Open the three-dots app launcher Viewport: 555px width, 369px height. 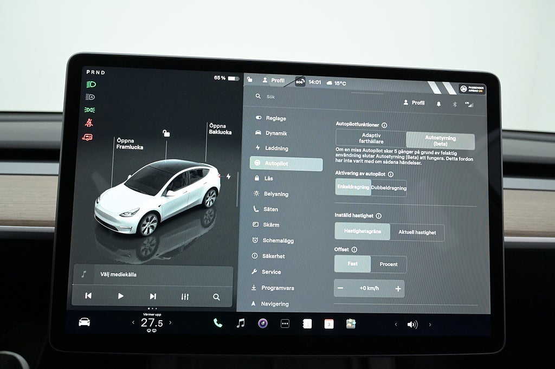click(x=285, y=324)
